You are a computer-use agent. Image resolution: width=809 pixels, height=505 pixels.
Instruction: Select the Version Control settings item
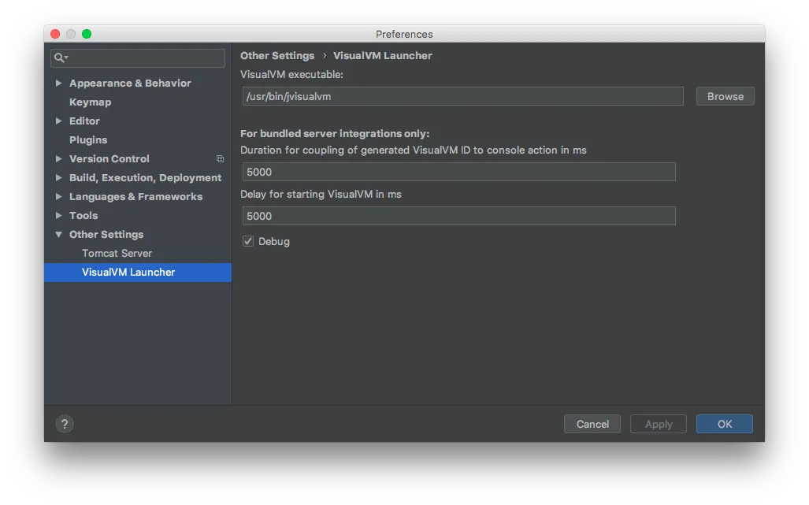109,159
